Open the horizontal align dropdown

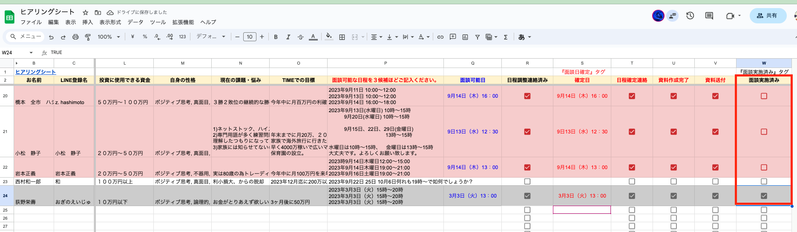pos(377,37)
